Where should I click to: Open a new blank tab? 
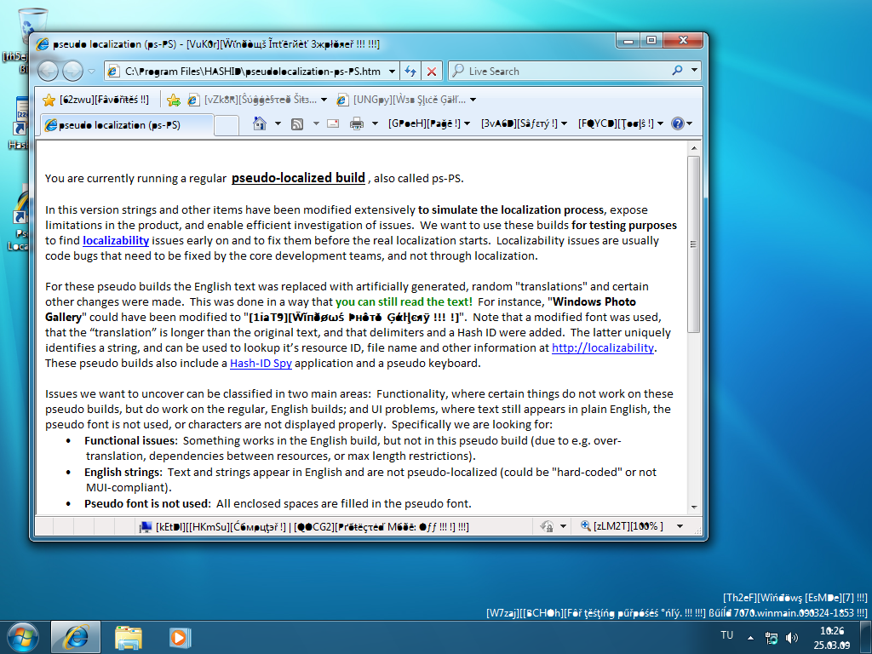226,125
